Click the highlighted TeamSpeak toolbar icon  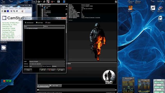click(x=48, y=2)
